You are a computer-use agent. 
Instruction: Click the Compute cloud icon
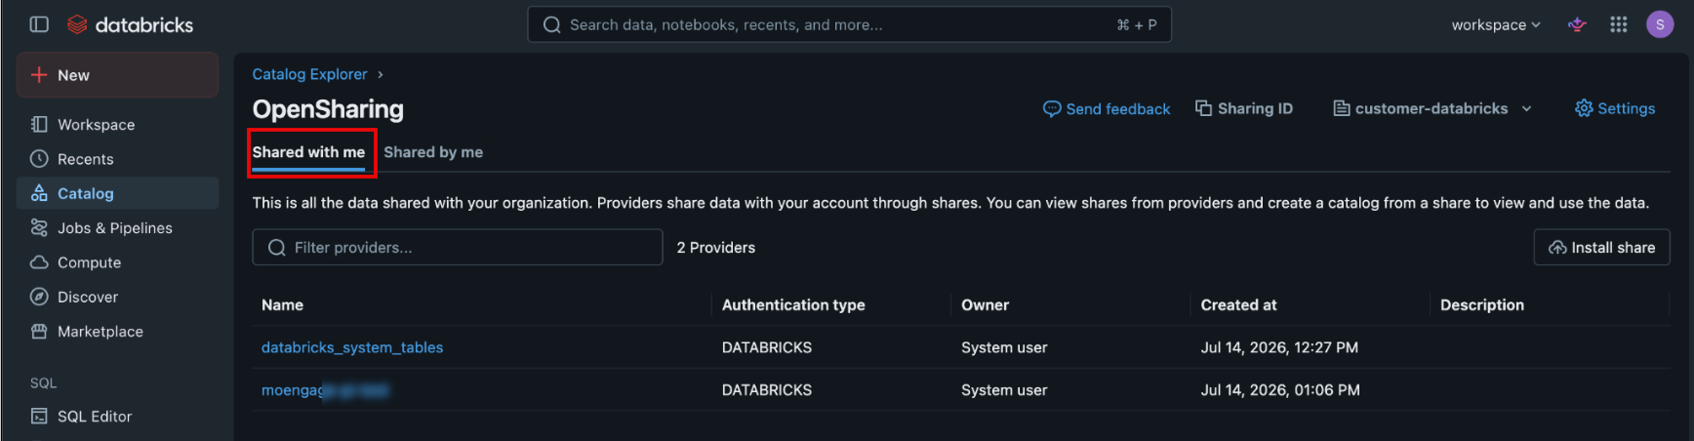[39, 262]
